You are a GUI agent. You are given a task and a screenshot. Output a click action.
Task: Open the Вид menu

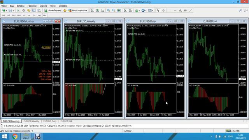(x=12, y=6)
